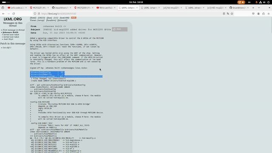The image size is (272, 153).
Task: Open the extensions puzzle icon
Action: 263,14
